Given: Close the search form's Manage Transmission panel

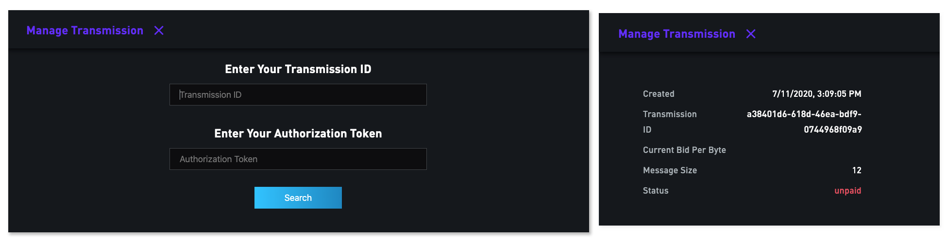Looking at the screenshot, I should point(159,30).
